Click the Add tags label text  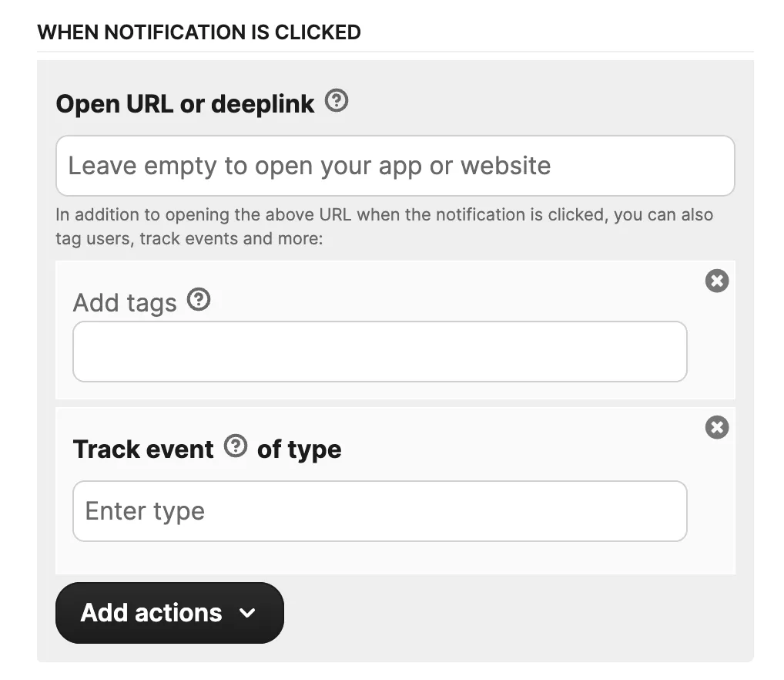click(125, 303)
